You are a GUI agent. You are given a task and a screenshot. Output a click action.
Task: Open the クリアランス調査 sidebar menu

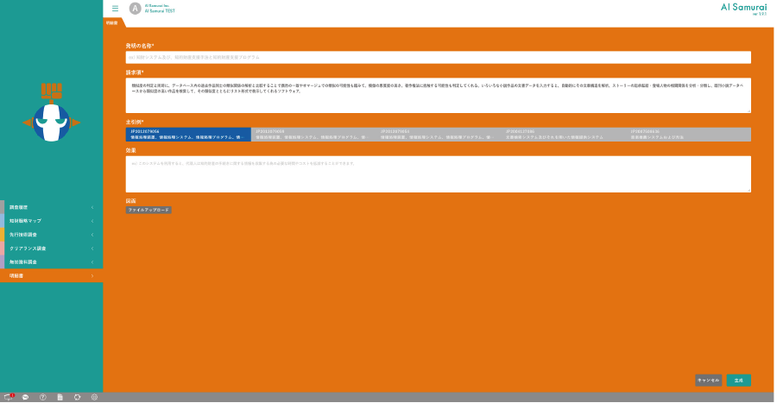[x=51, y=249]
